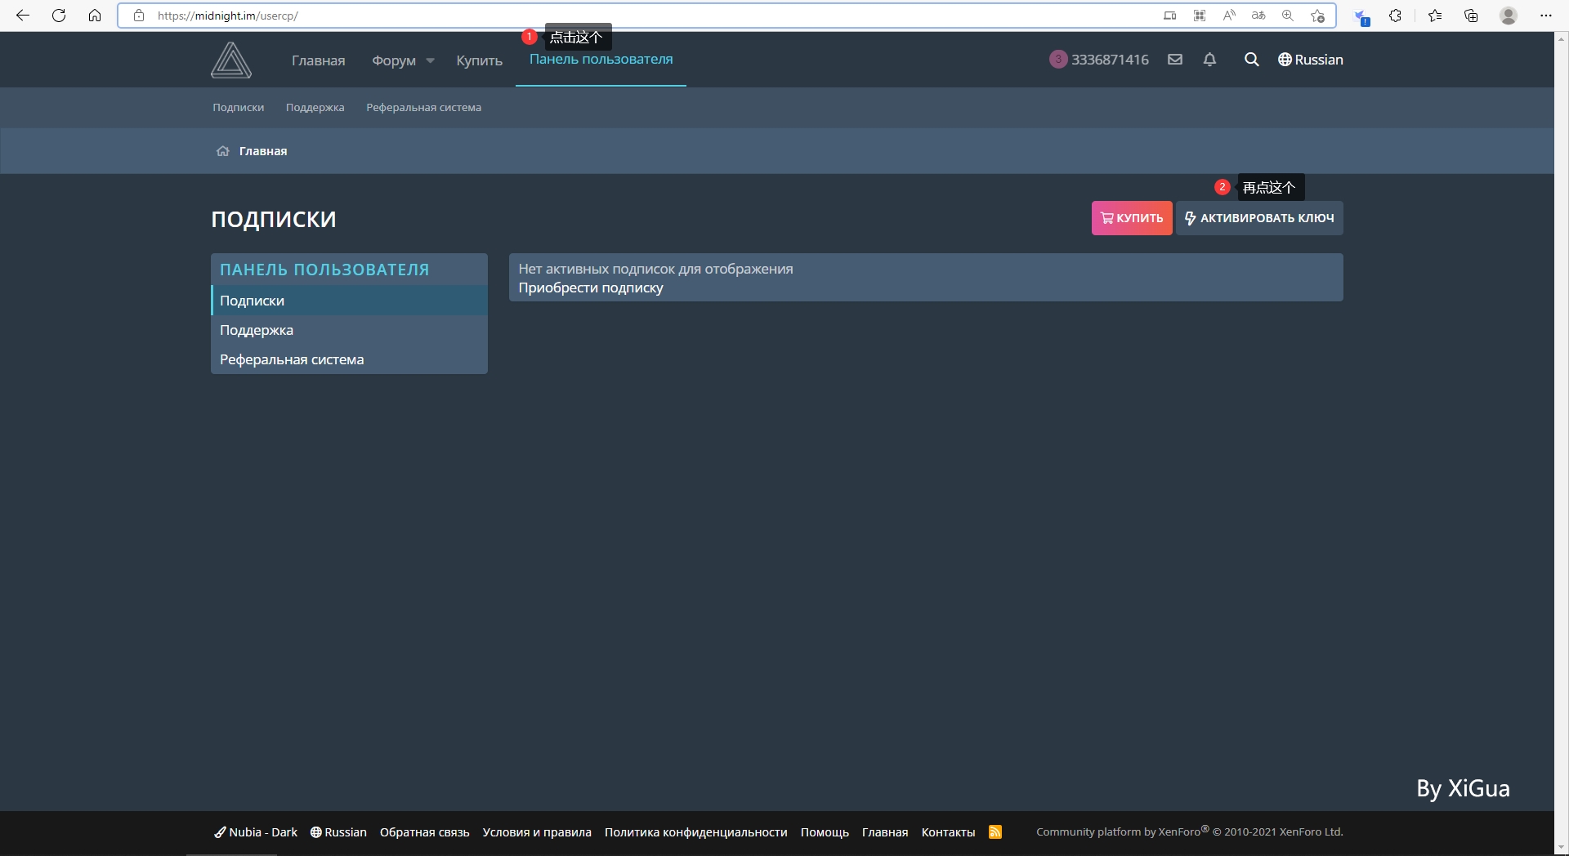Open Реферальная система in the sidebar
This screenshot has width=1569, height=856.
coord(292,359)
